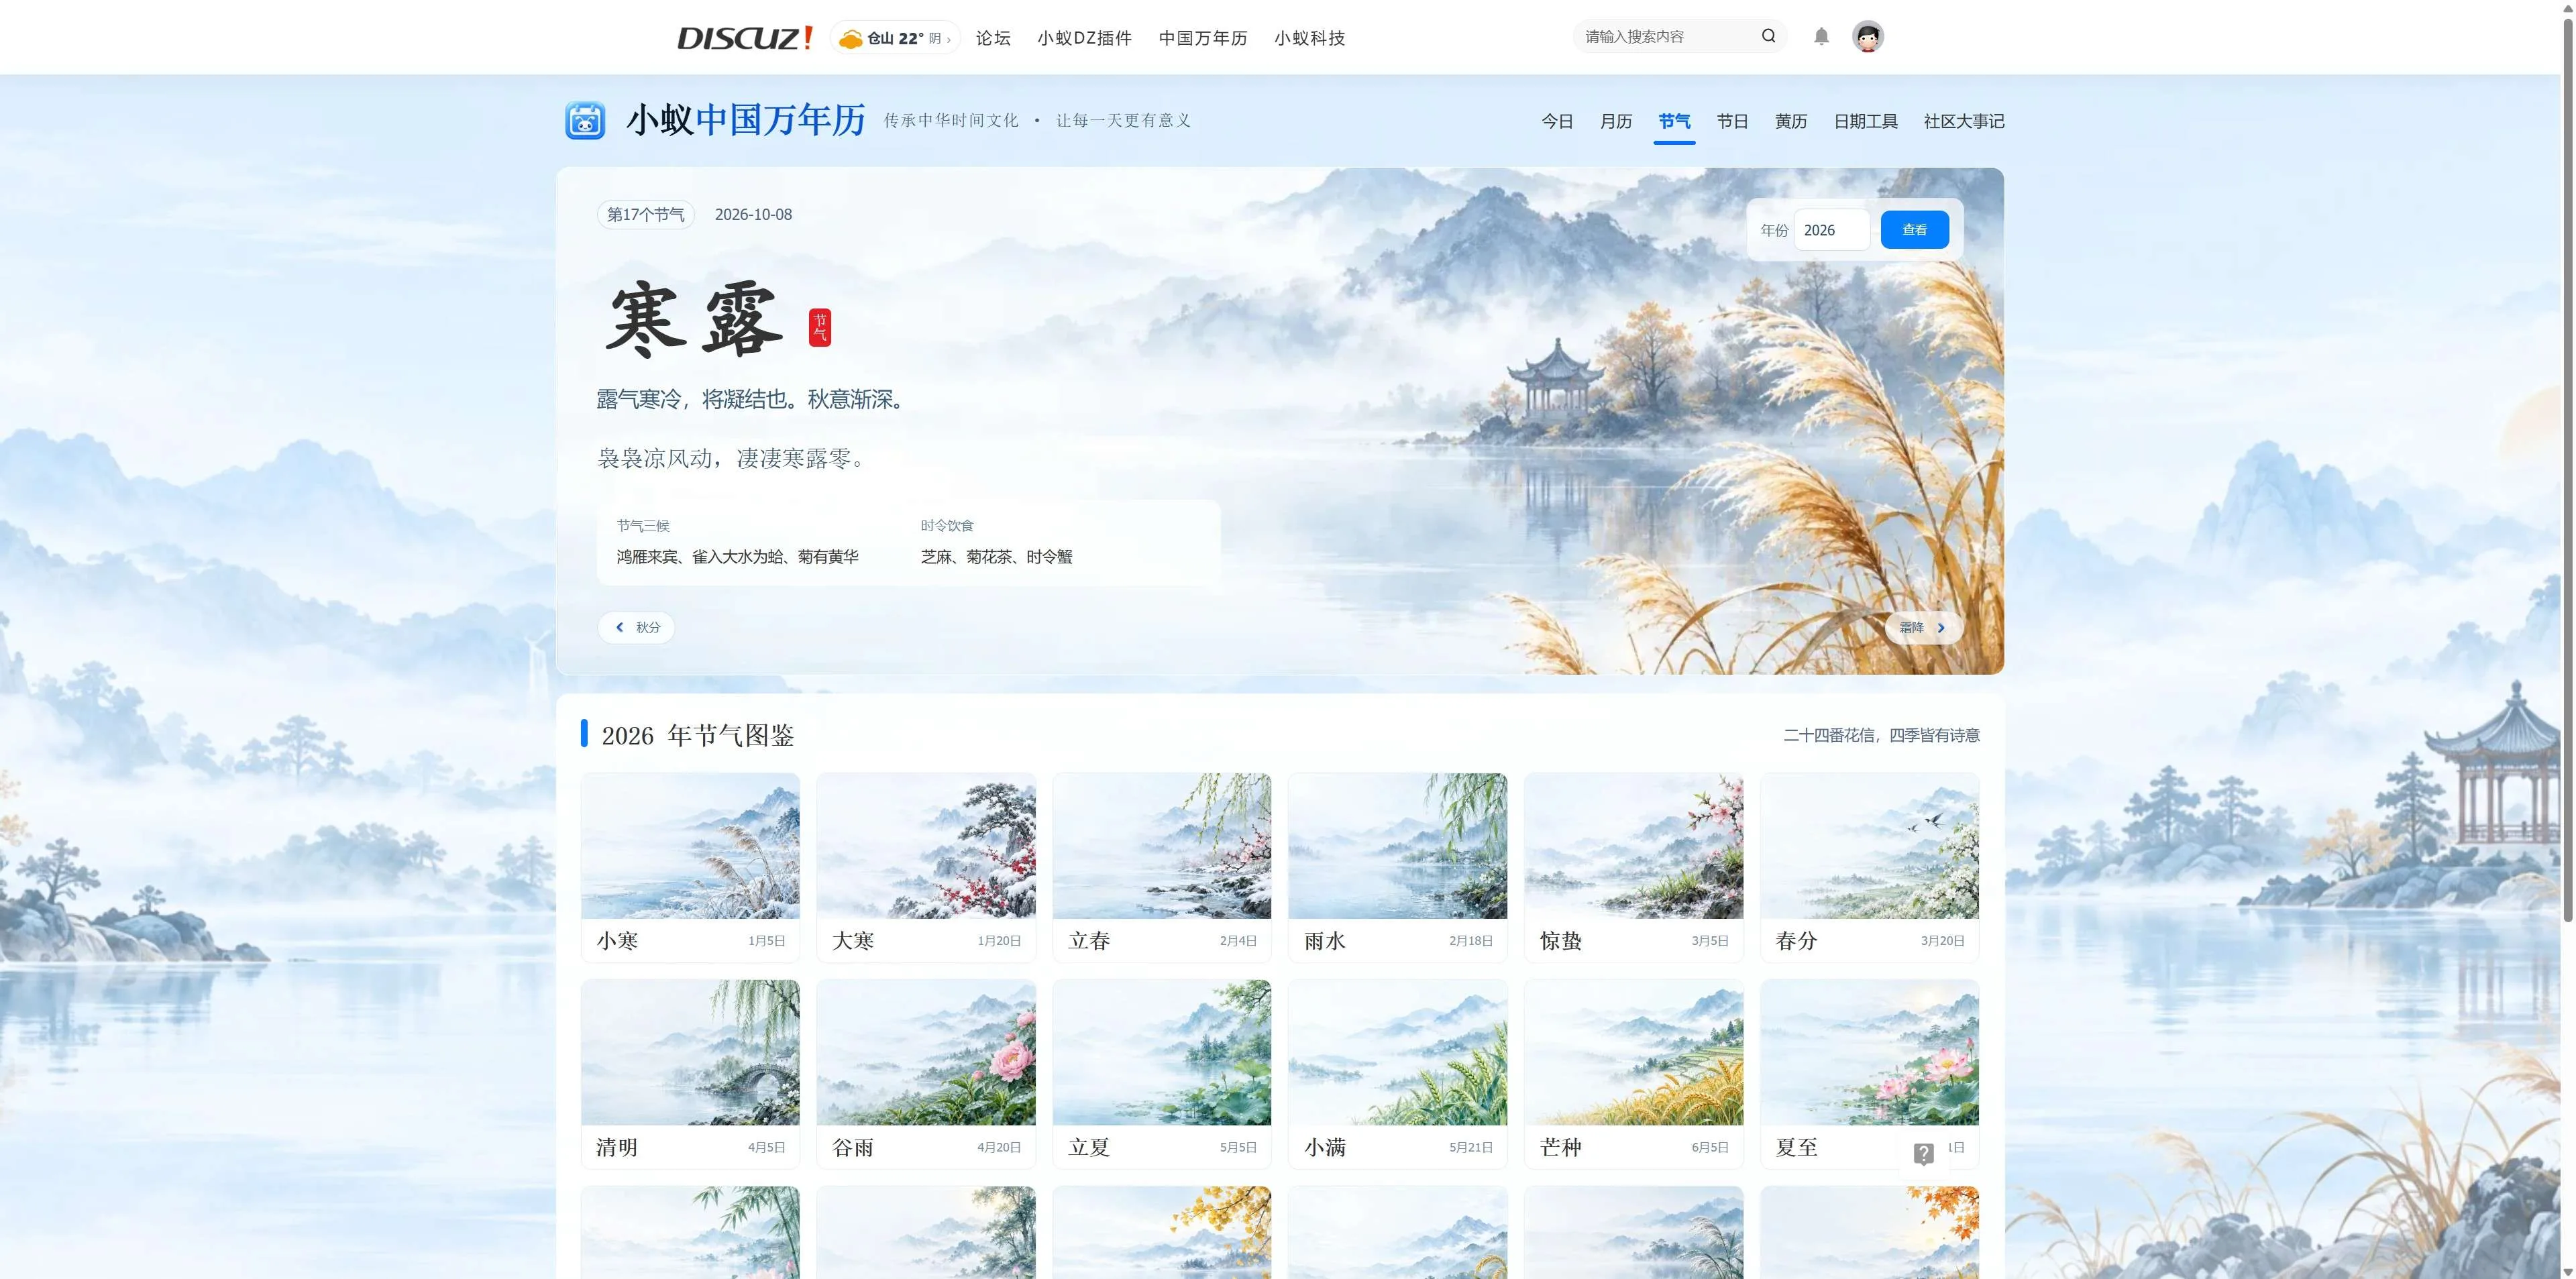Focus the 年份 input showing 2026
Viewport: 2576px width, 1279px height.
1831,230
